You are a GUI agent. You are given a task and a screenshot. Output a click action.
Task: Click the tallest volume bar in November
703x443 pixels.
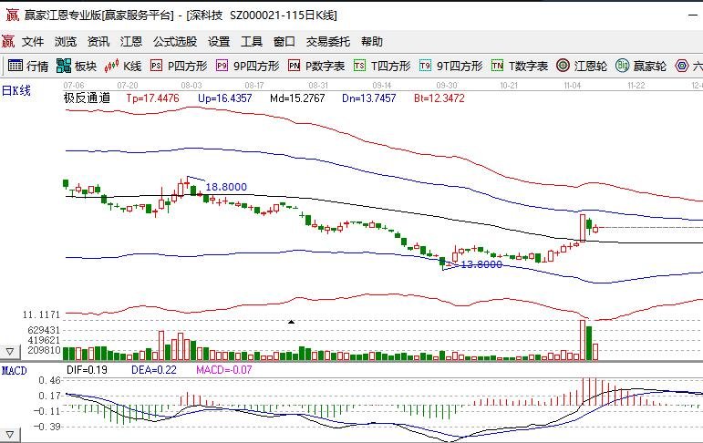(x=583, y=340)
